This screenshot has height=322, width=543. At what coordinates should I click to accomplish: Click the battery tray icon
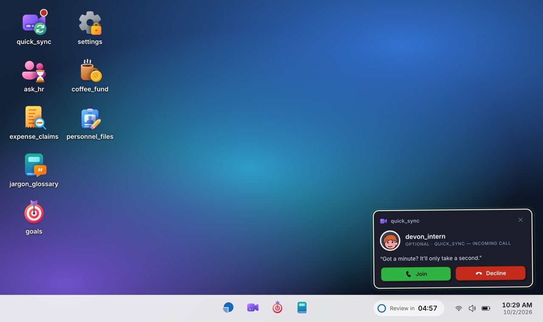coord(486,308)
